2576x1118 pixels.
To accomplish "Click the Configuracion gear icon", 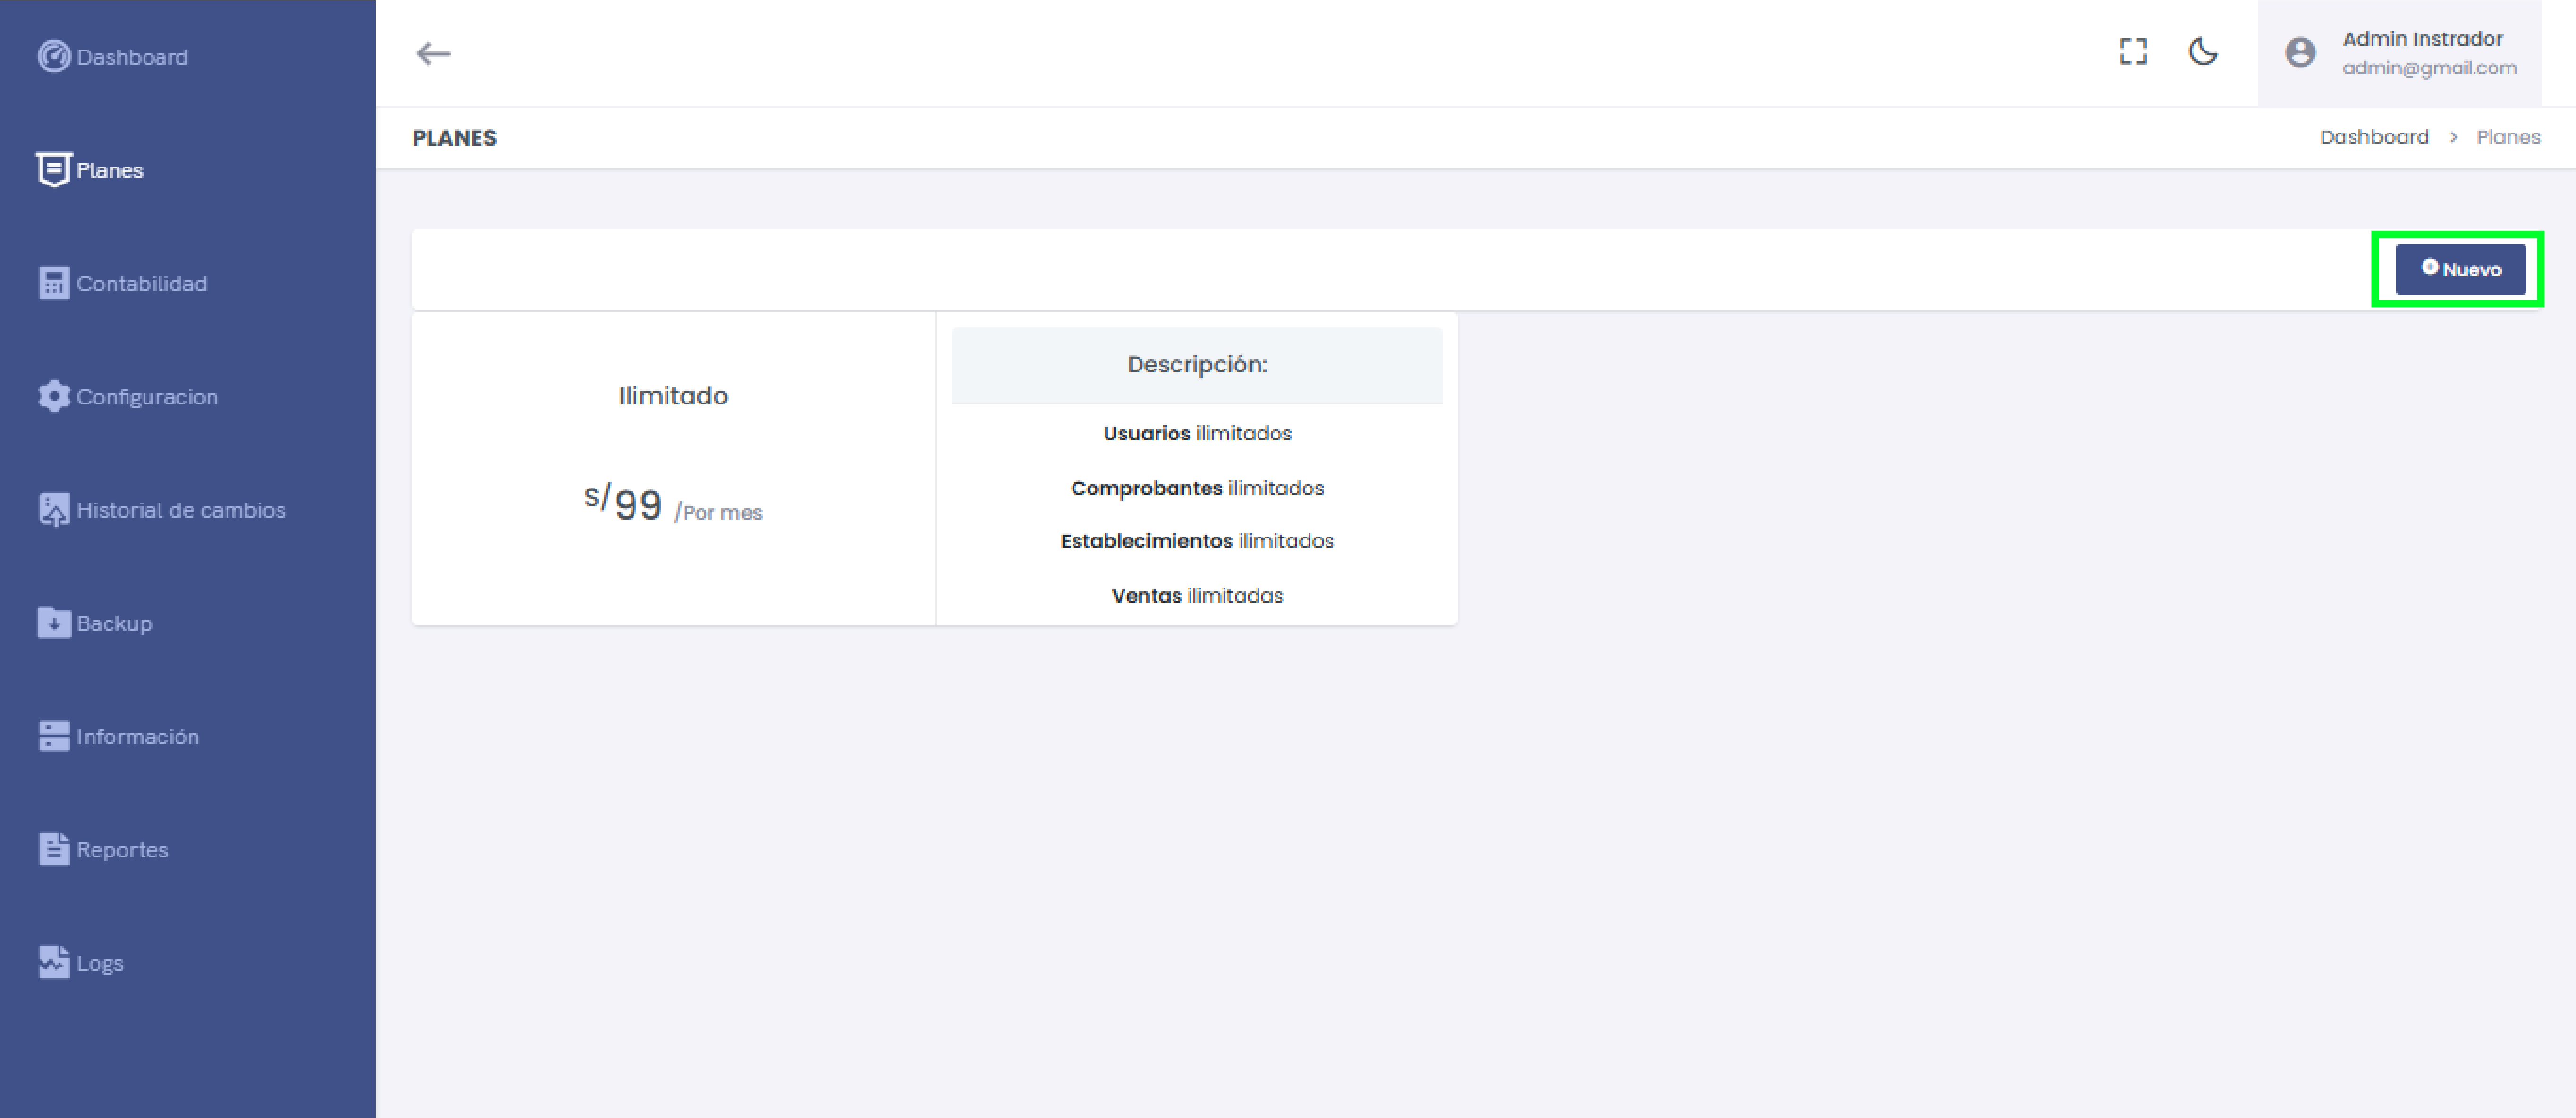I will click(53, 397).
